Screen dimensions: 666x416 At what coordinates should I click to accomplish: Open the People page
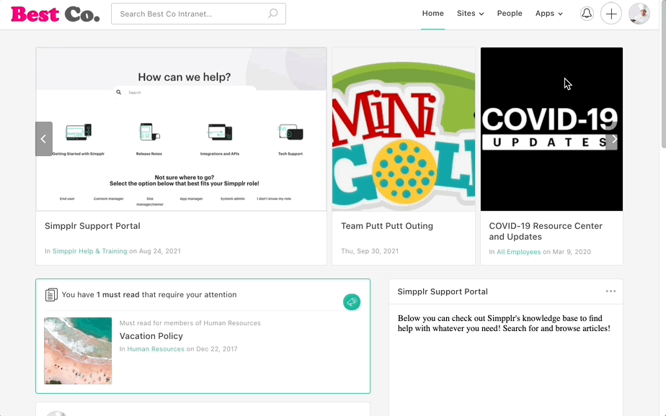click(510, 14)
